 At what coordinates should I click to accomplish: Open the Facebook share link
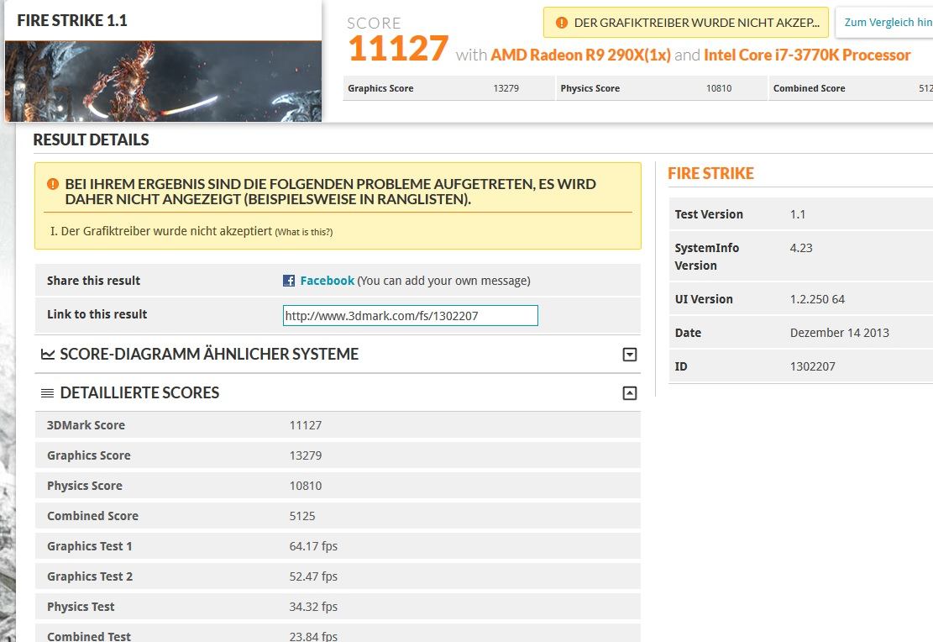pos(328,281)
